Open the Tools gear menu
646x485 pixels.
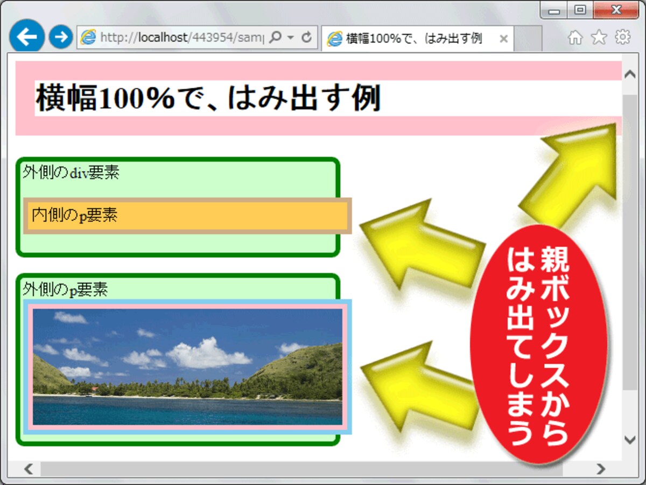click(623, 37)
